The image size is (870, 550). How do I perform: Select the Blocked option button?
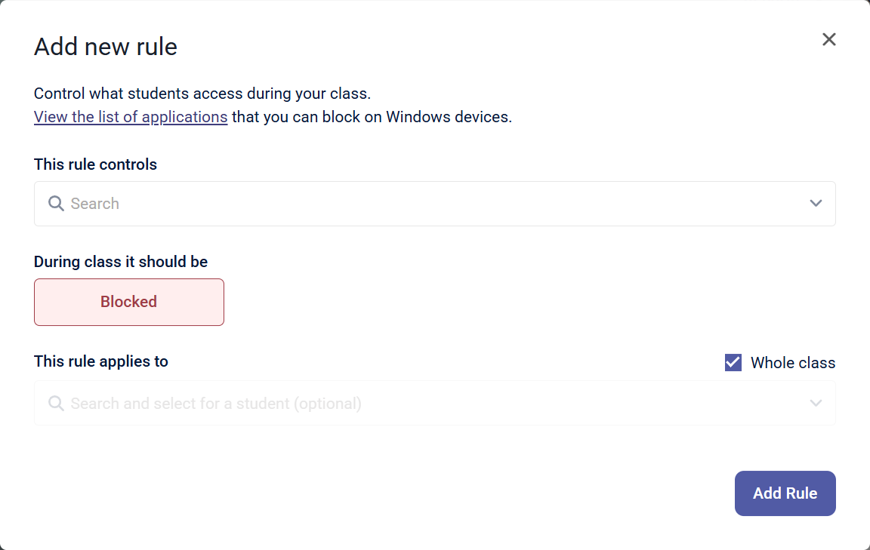coord(129,302)
